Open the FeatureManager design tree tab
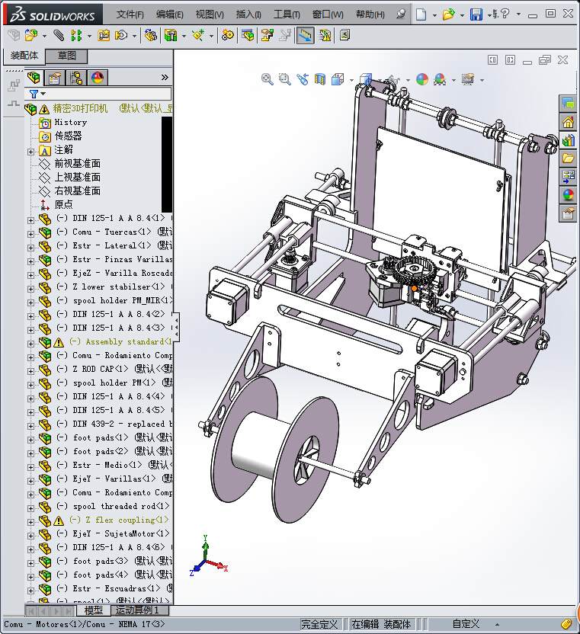 click(34, 78)
